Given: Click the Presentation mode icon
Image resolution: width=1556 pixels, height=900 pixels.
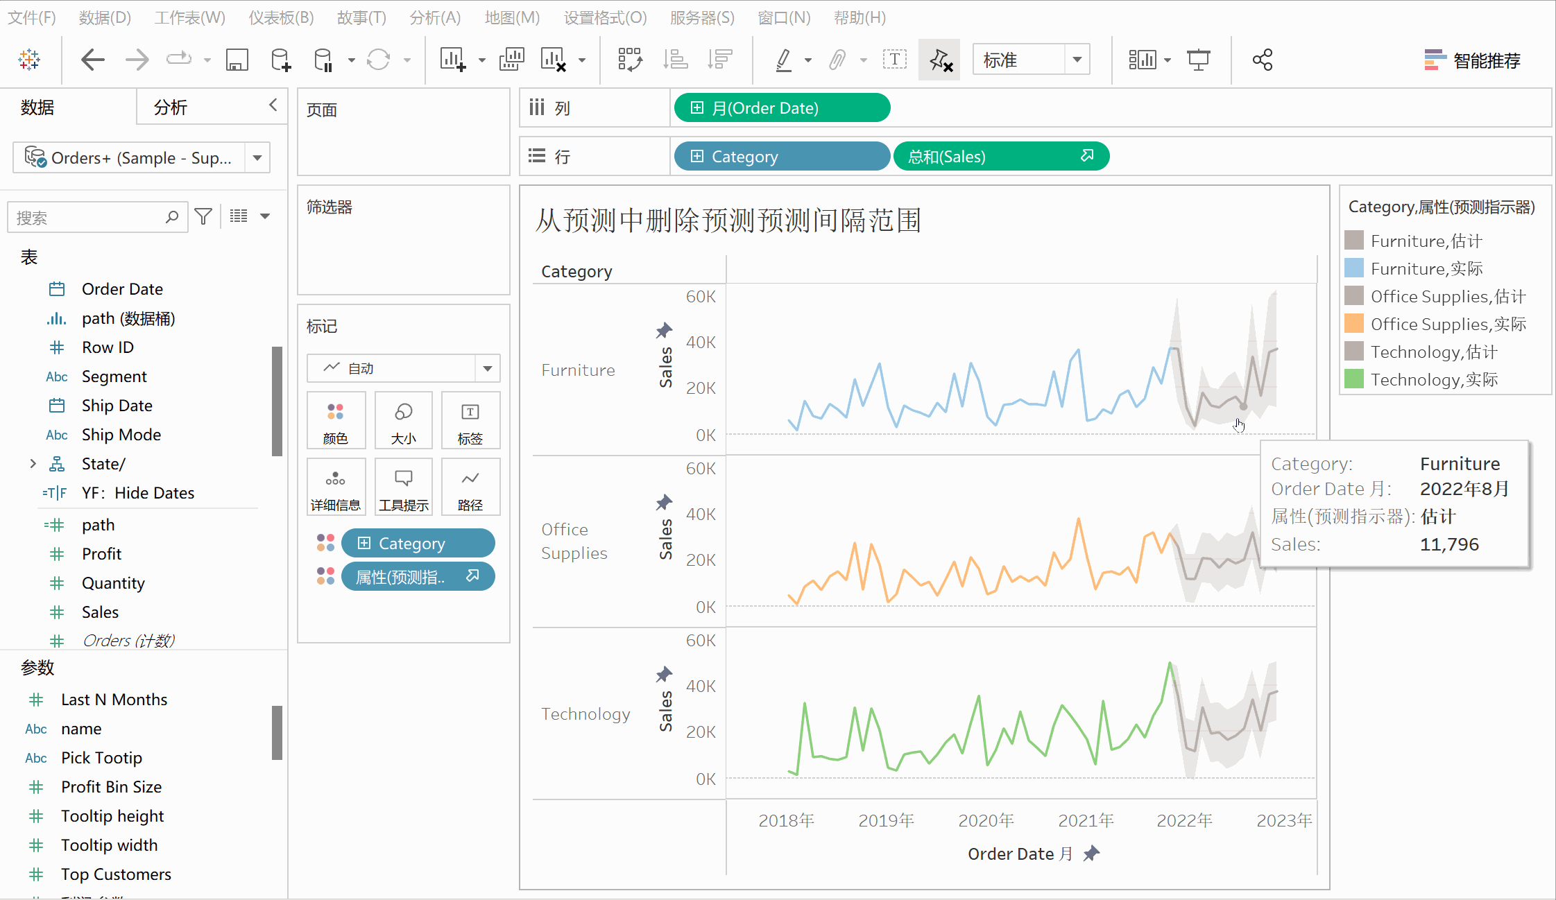Looking at the screenshot, I should pyautogui.click(x=1198, y=60).
